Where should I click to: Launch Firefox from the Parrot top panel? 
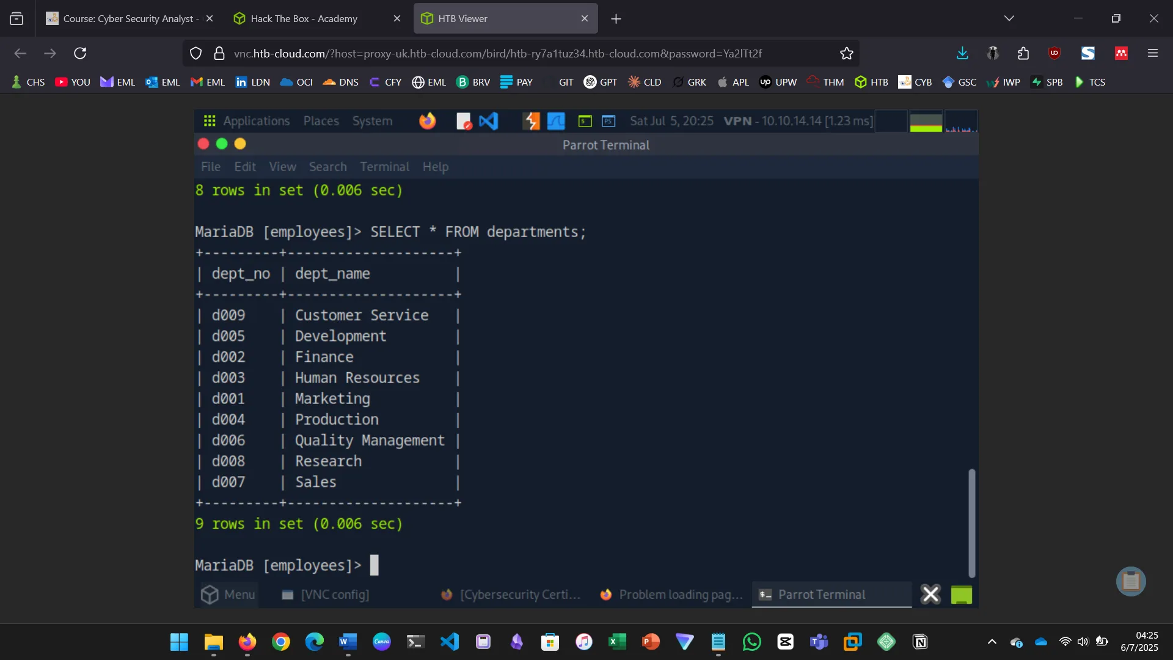(428, 121)
